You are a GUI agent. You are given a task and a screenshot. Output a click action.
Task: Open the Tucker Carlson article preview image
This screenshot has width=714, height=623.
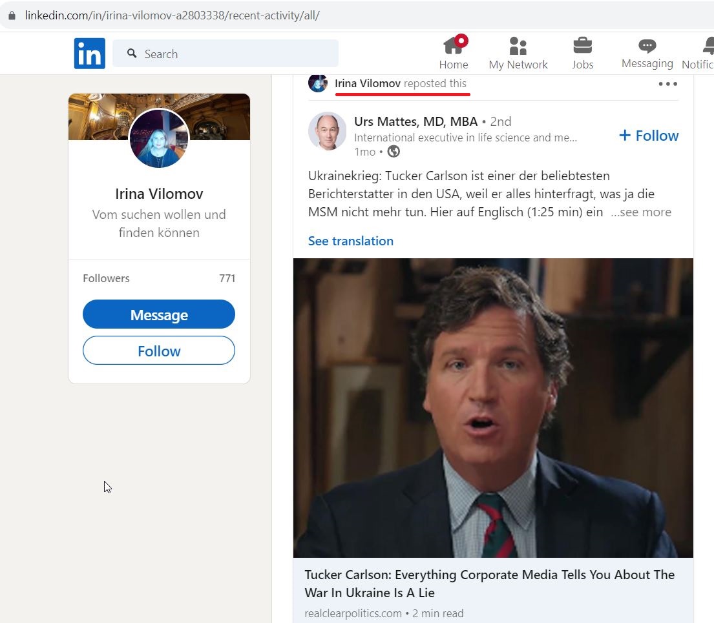point(493,408)
